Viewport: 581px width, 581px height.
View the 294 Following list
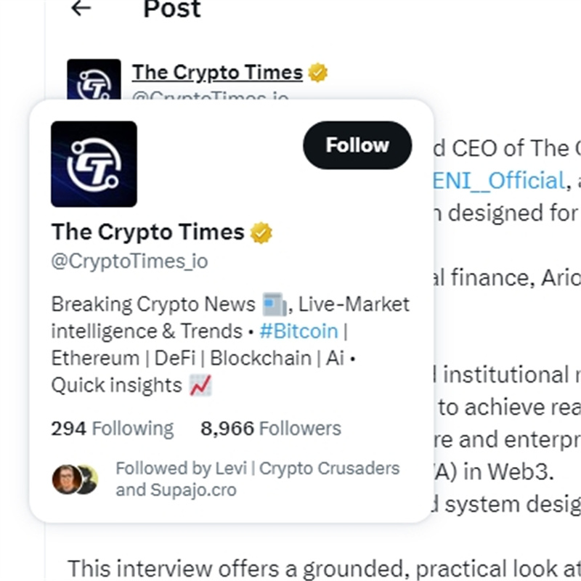(113, 428)
